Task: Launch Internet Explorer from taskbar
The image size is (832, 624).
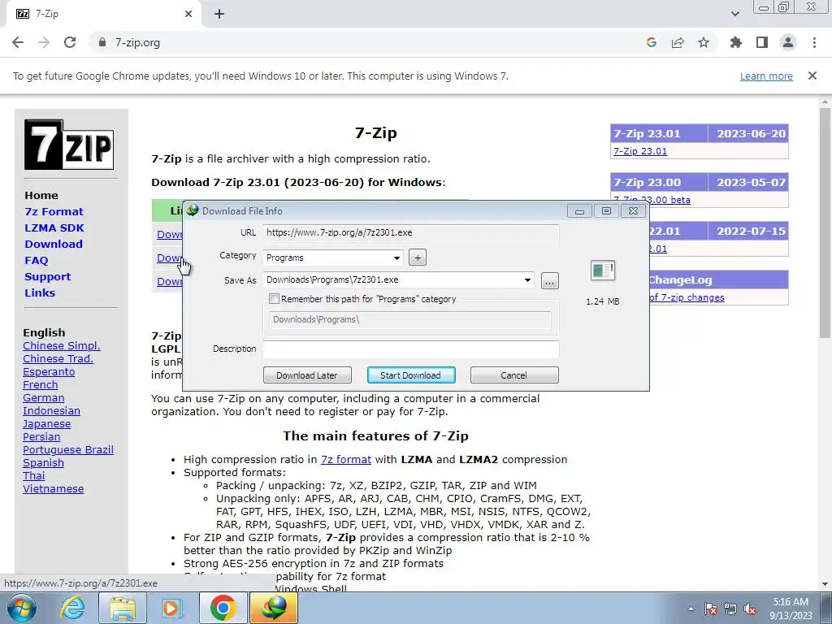Action: pyautogui.click(x=72, y=608)
